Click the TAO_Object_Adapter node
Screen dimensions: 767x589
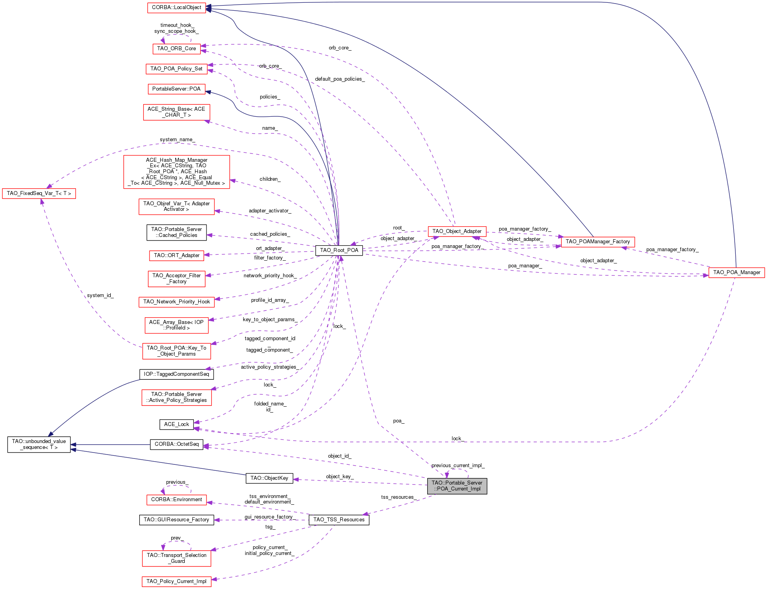(x=457, y=231)
